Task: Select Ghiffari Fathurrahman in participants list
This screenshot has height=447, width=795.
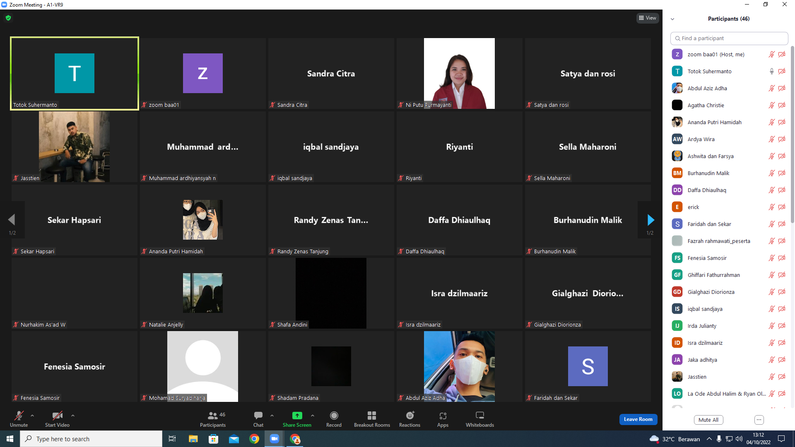Action: [x=729, y=275]
